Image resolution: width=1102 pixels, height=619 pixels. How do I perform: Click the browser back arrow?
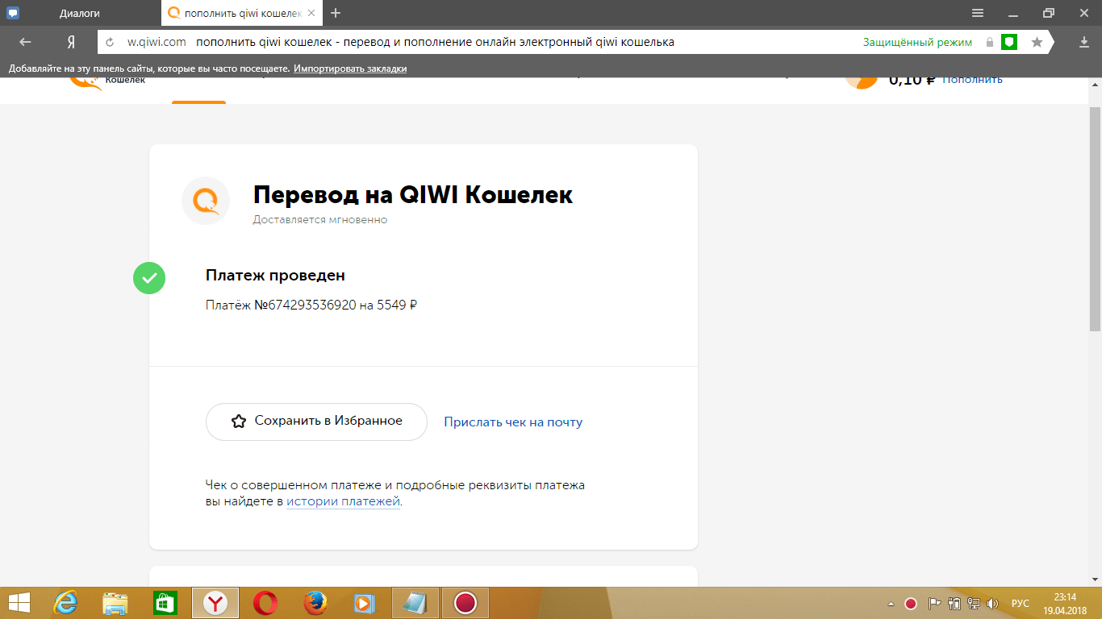click(x=25, y=42)
